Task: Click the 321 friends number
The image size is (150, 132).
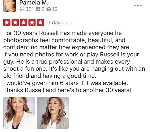Action: tap(29, 9)
